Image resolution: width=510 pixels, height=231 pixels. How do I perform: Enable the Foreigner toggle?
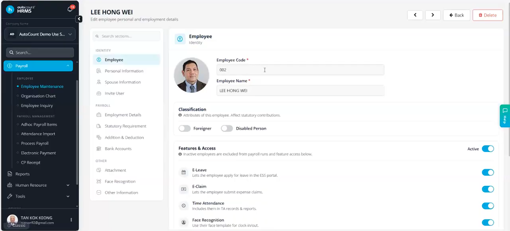[184, 129]
